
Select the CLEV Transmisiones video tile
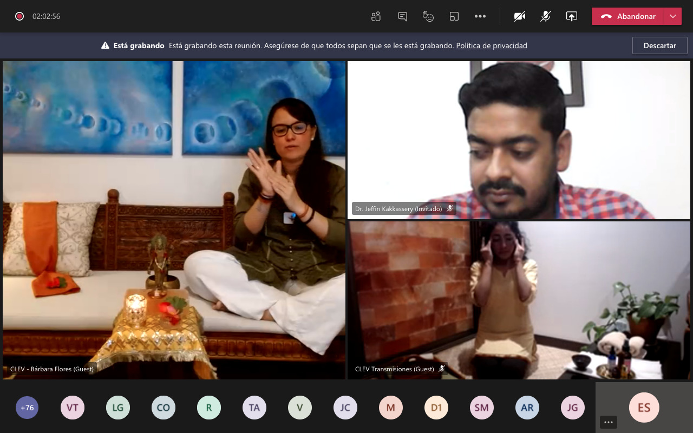519,300
